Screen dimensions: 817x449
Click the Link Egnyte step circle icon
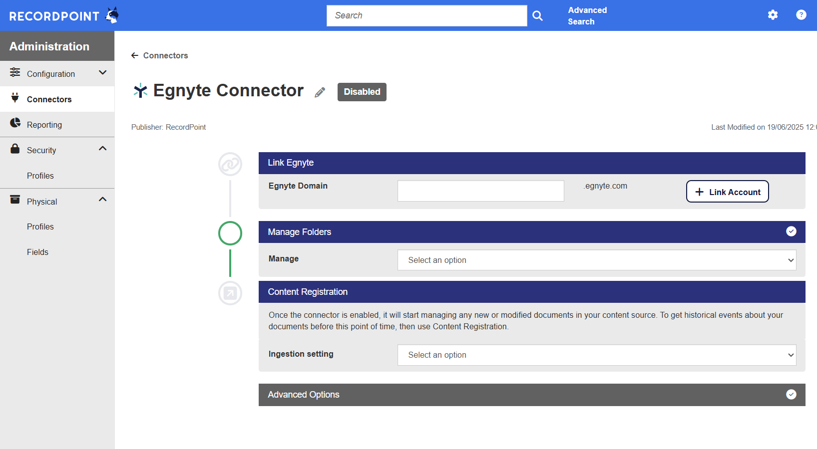[x=230, y=164]
